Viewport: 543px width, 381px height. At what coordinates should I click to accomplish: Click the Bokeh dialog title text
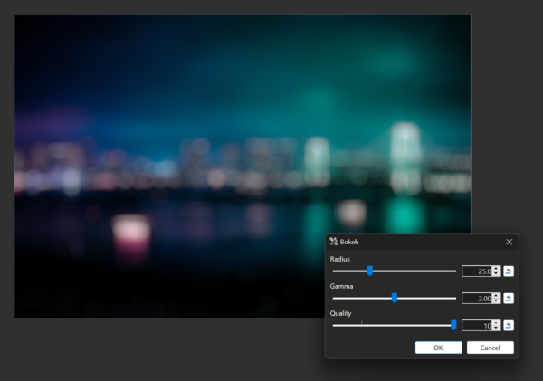[x=349, y=242]
